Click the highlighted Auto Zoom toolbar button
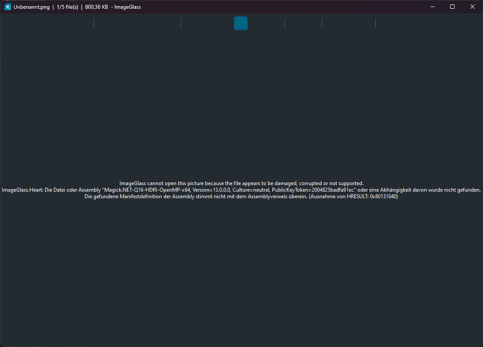483x347 pixels. pyautogui.click(x=241, y=23)
